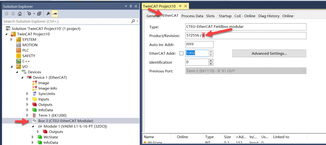Select the Image-Info node icon
This screenshot has width=326, height=145.
pyautogui.click(x=34, y=88)
